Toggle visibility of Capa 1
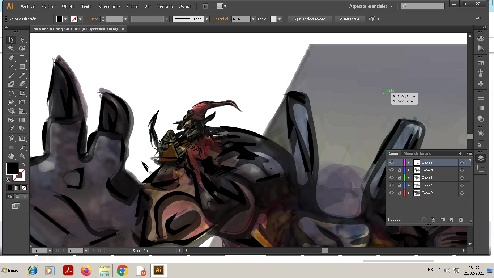Screen dimensions: 494x278 [x=392, y=185]
